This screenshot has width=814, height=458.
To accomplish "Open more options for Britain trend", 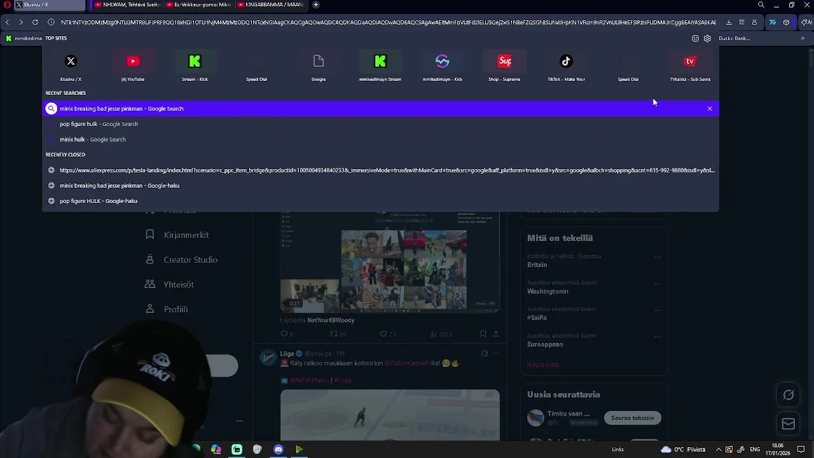I will pos(657,258).
